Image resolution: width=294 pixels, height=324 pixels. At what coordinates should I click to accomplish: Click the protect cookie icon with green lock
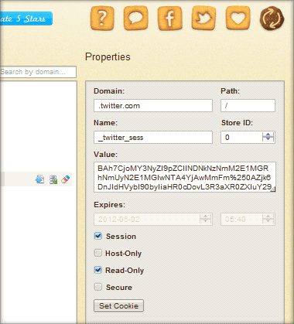pyautogui.click(x=53, y=179)
